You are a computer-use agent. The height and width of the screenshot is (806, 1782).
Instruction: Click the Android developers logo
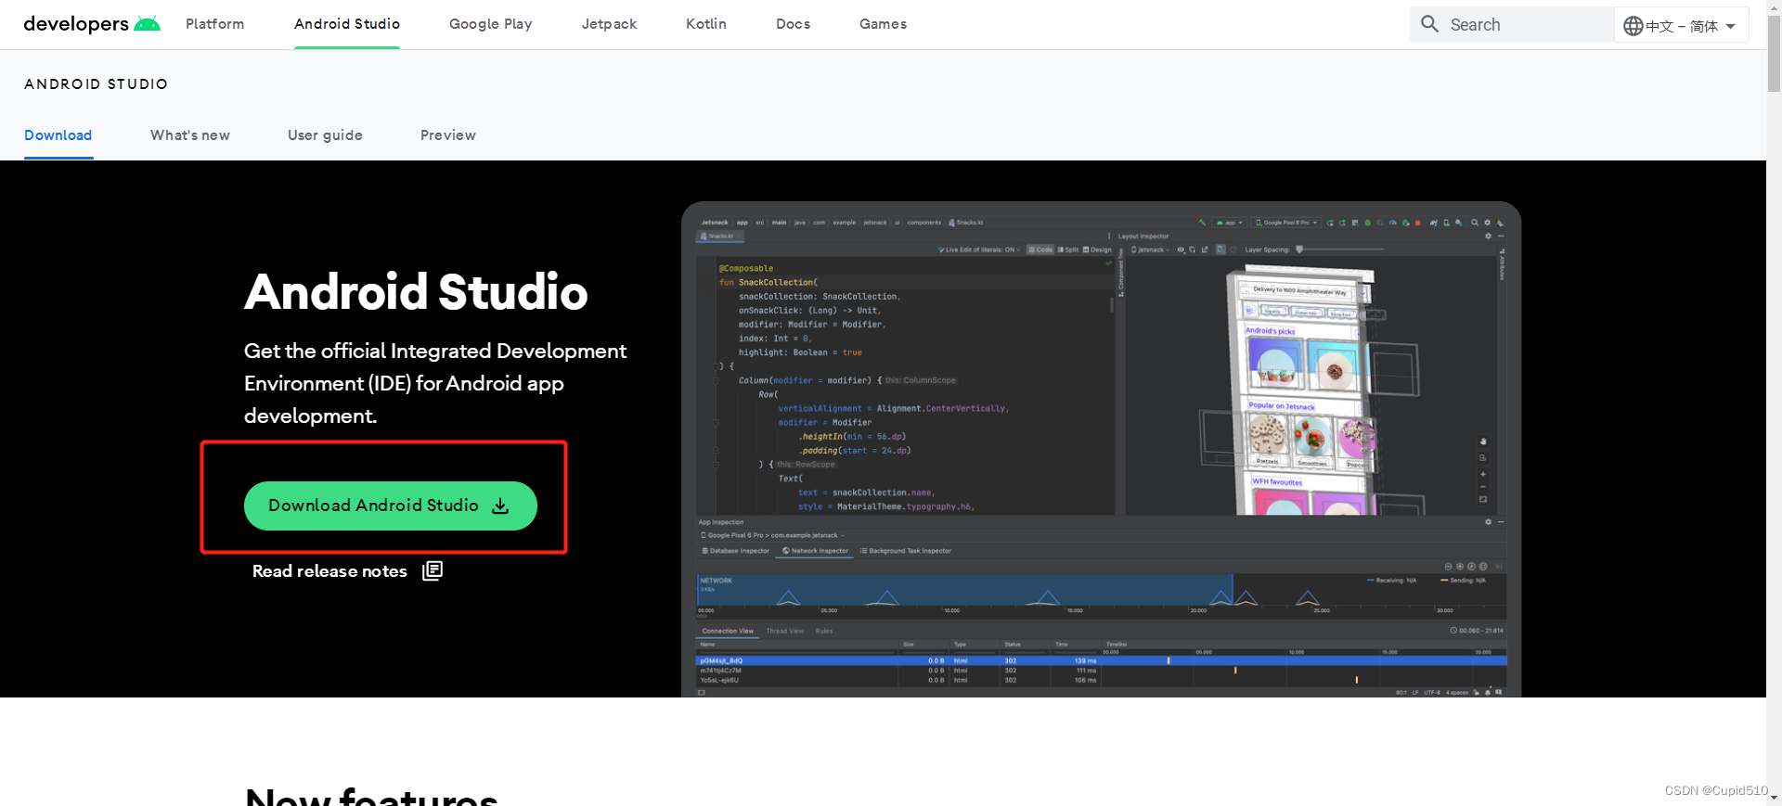92,24
